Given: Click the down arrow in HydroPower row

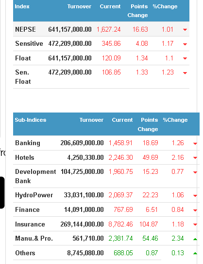Looking at the screenshot, I should 195,196.
